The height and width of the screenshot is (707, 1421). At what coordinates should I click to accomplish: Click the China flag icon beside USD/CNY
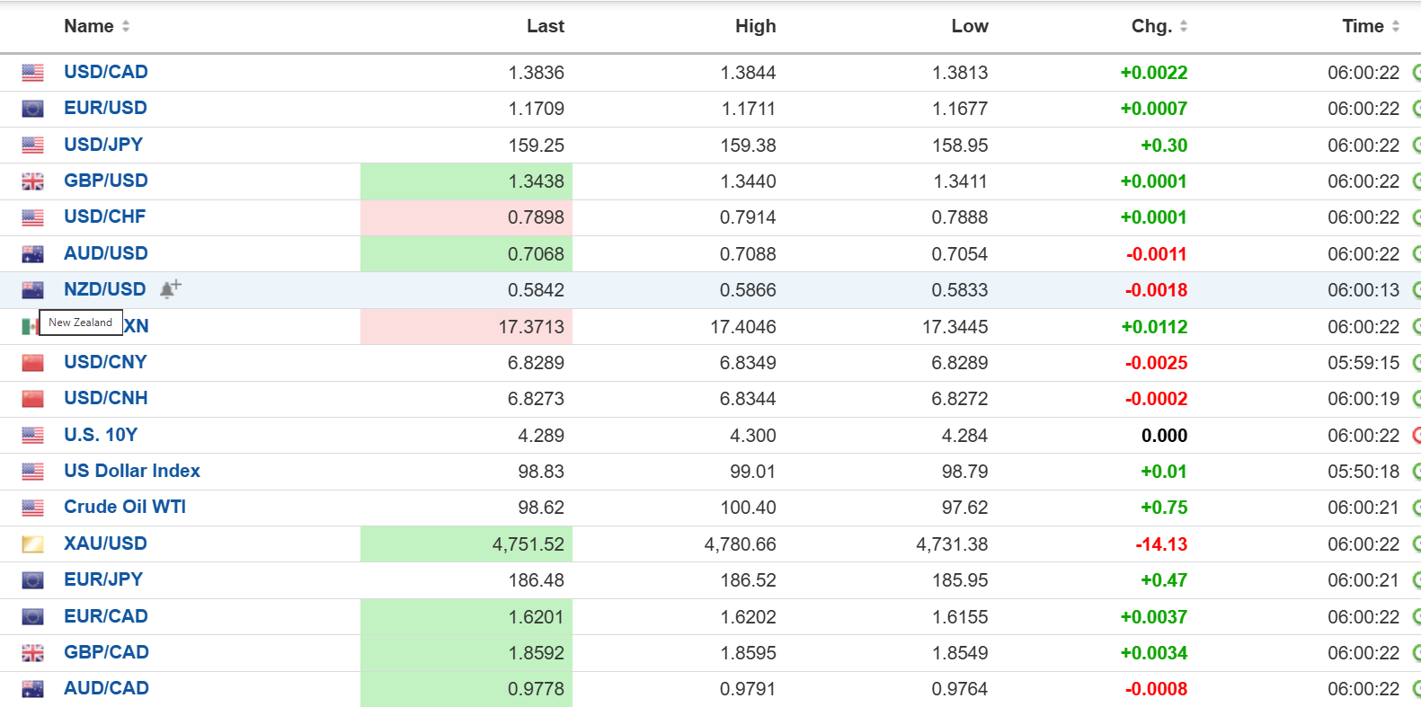point(32,363)
